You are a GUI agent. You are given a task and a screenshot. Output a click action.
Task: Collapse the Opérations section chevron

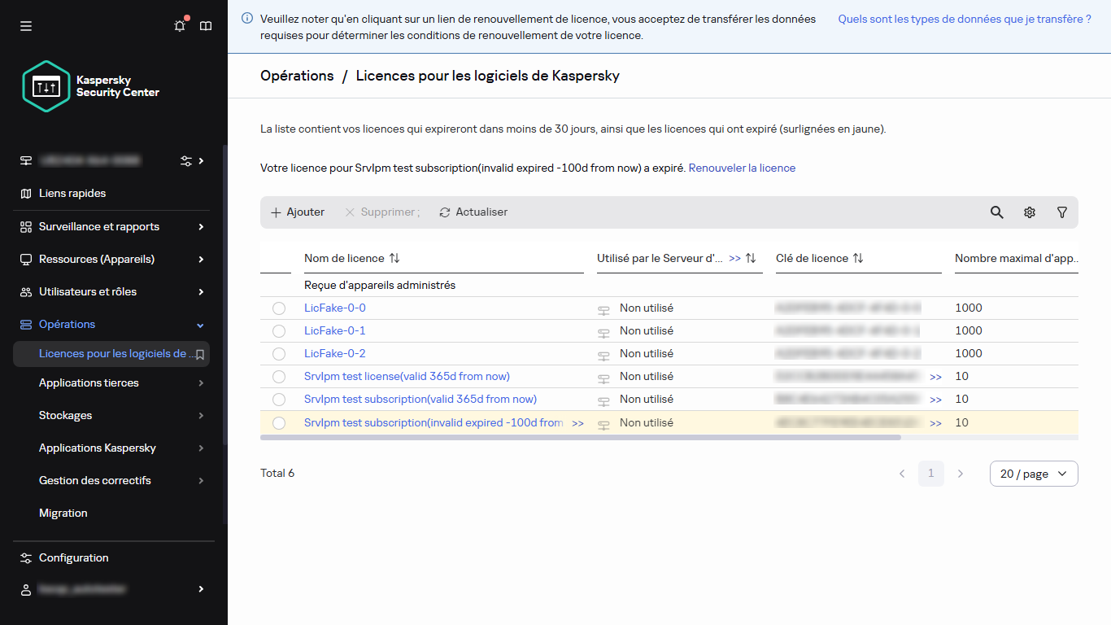pos(200,324)
